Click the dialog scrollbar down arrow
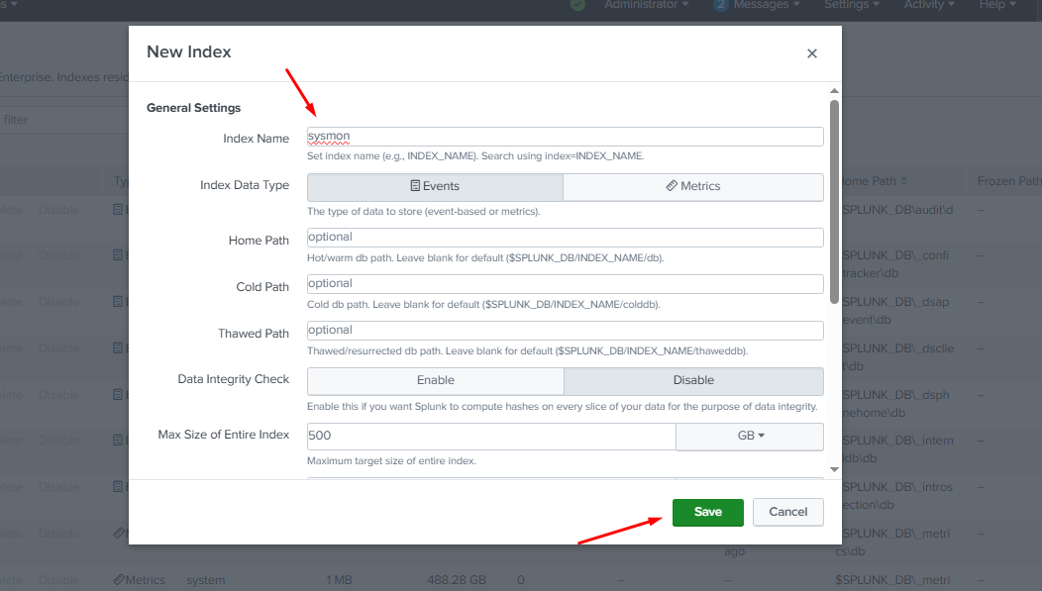Viewport: 1042px width, 591px height. 834,469
